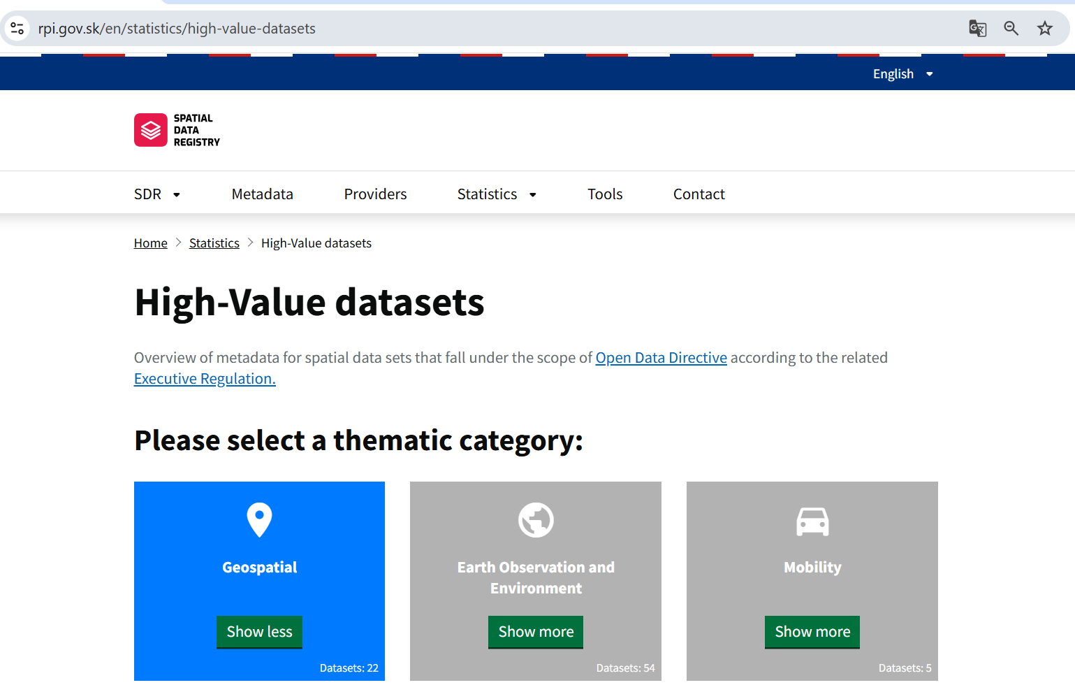Click the Spatial Data Registry logo icon
This screenshot has width=1075, height=692.
click(x=150, y=130)
